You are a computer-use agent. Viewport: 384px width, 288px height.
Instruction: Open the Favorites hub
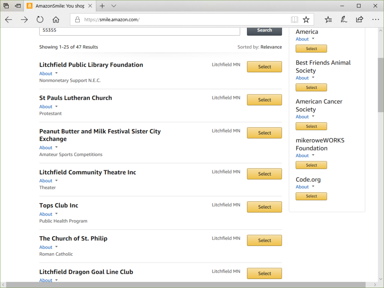328,19
